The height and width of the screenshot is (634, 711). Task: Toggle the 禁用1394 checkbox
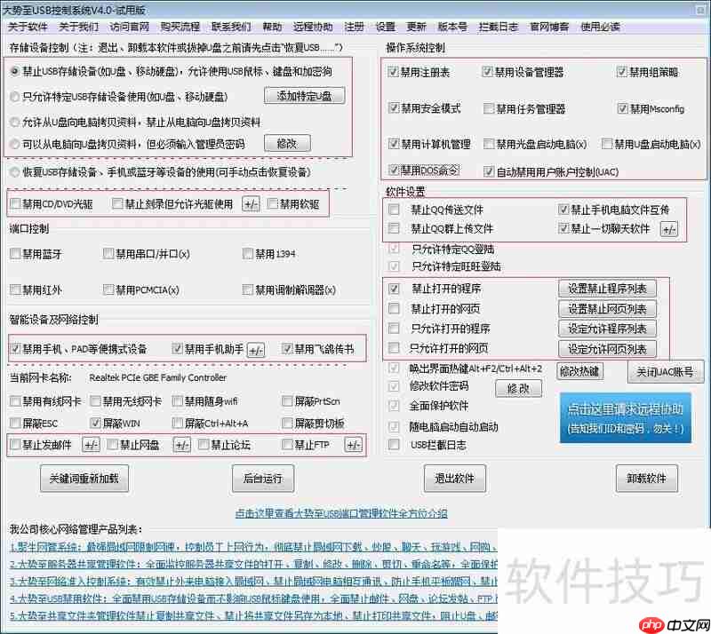[x=248, y=253]
